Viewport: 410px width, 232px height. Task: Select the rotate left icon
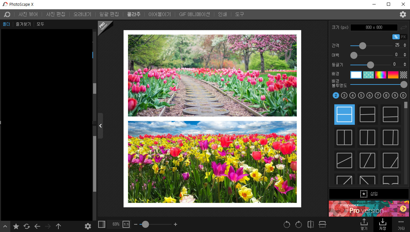(286, 224)
